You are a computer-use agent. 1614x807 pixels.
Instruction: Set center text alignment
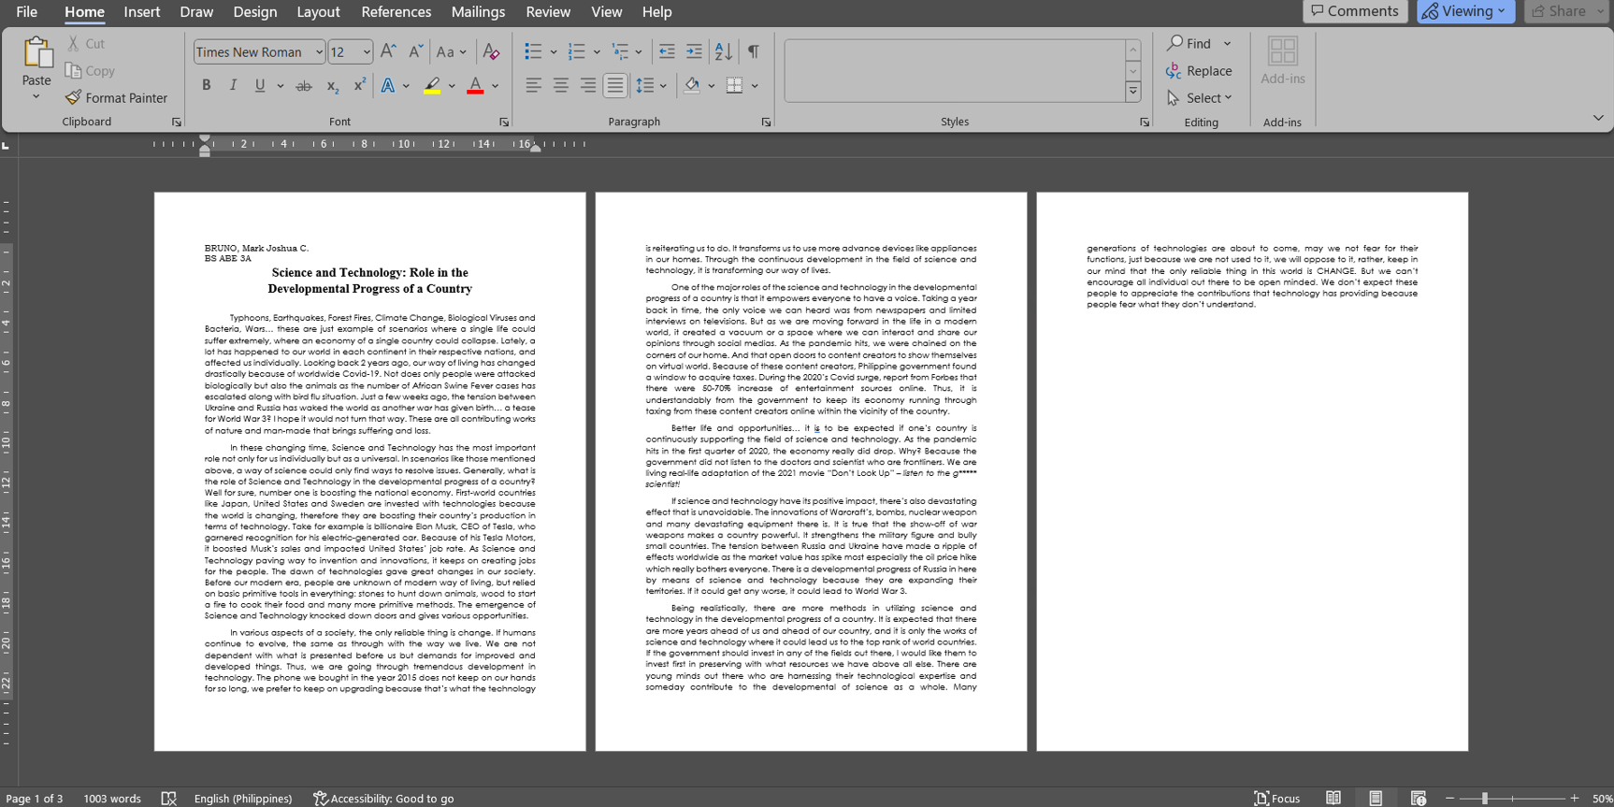(x=560, y=86)
